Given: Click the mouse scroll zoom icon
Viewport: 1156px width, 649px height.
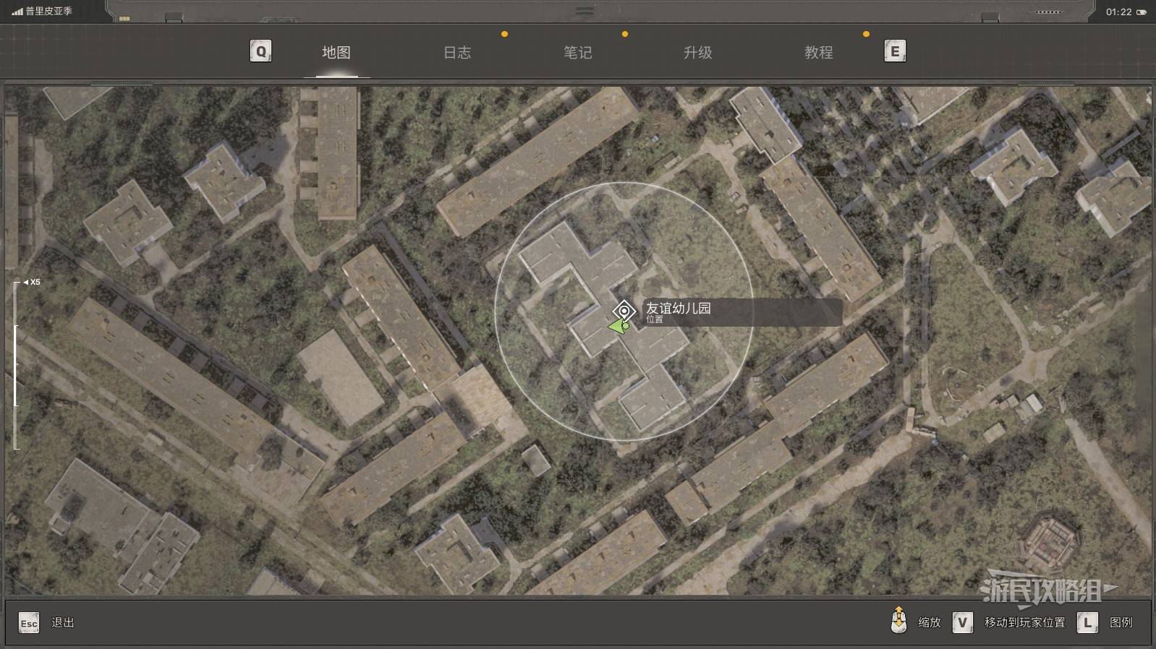Looking at the screenshot, I should [898, 620].
